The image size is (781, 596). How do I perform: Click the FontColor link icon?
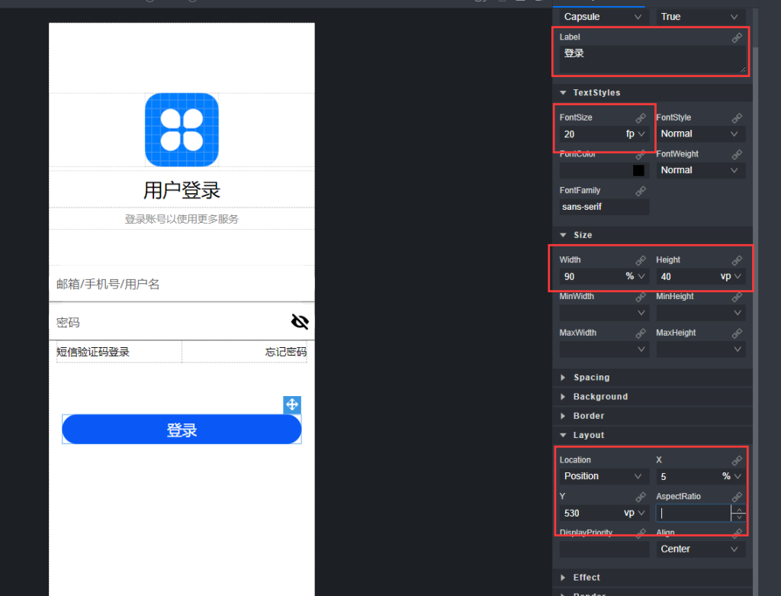[x=641, y=154]
